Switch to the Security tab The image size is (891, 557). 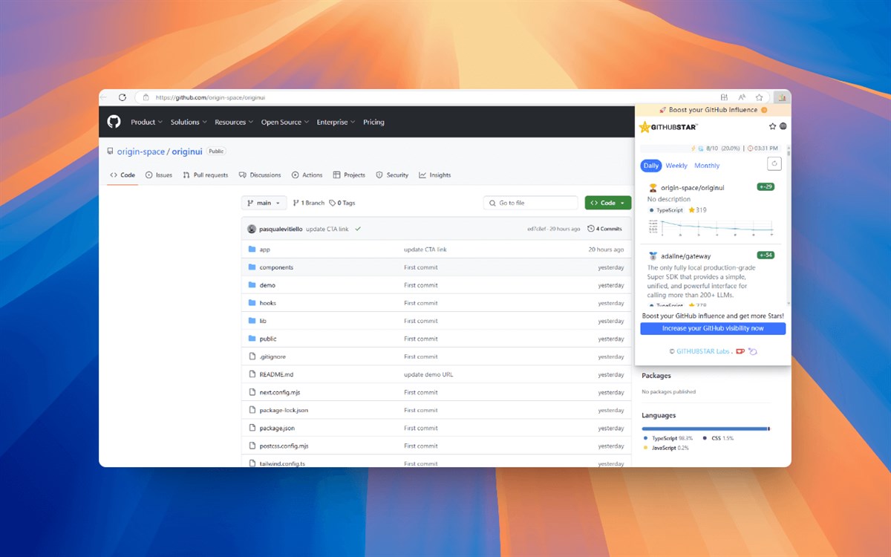392,175
